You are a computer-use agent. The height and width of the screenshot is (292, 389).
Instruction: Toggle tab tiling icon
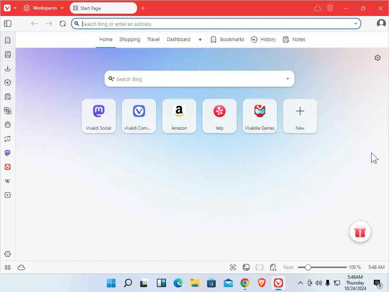tap(259, 267)
